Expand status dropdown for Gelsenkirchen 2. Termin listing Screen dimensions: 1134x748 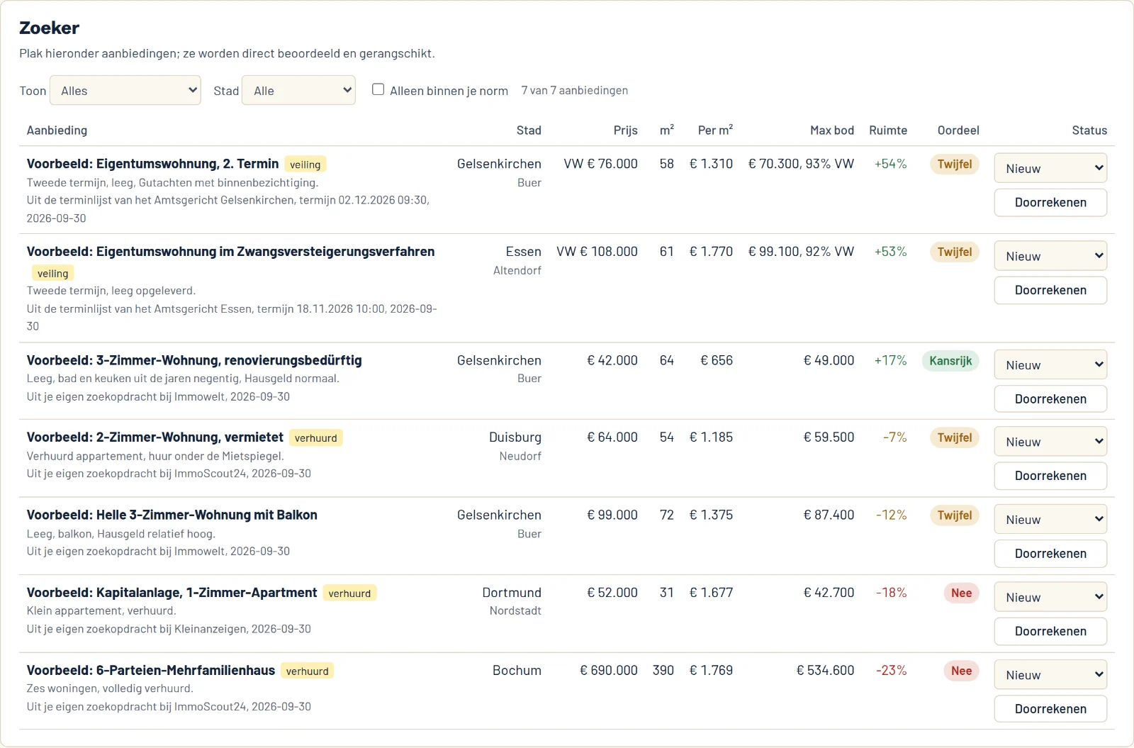[1050, 168]
